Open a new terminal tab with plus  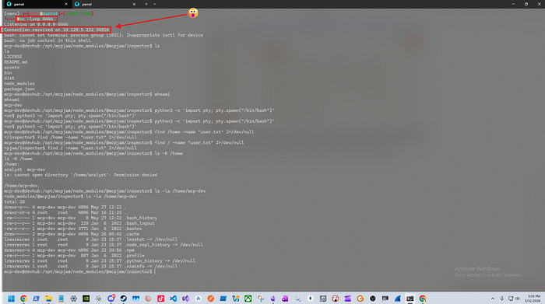coord(146,4)
